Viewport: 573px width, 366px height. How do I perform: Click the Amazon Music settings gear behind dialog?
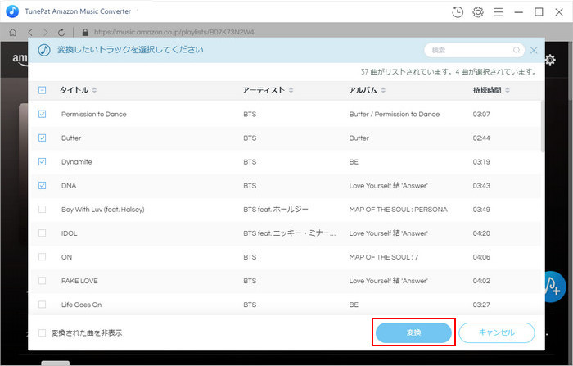click(550, 60)
